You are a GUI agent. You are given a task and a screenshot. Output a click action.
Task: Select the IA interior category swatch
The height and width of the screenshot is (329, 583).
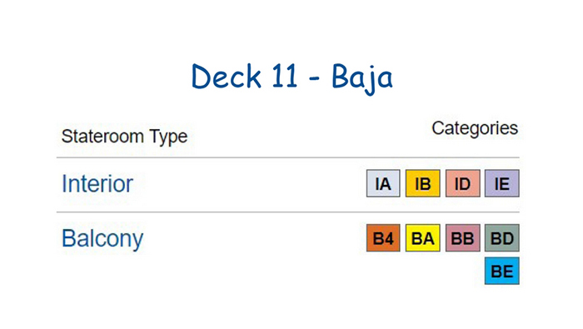tap(383, 183)
